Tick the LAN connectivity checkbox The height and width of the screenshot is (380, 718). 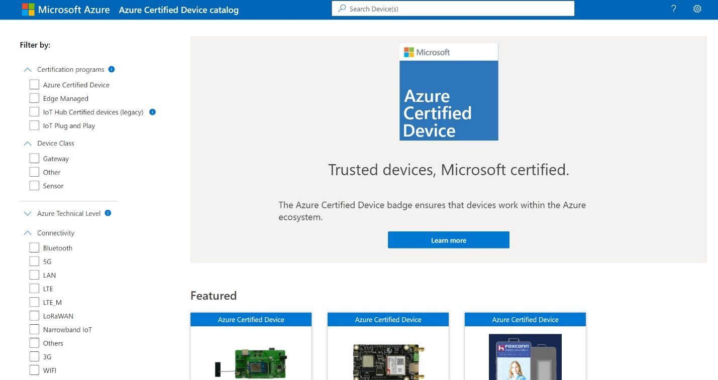(x=34, y=275)
